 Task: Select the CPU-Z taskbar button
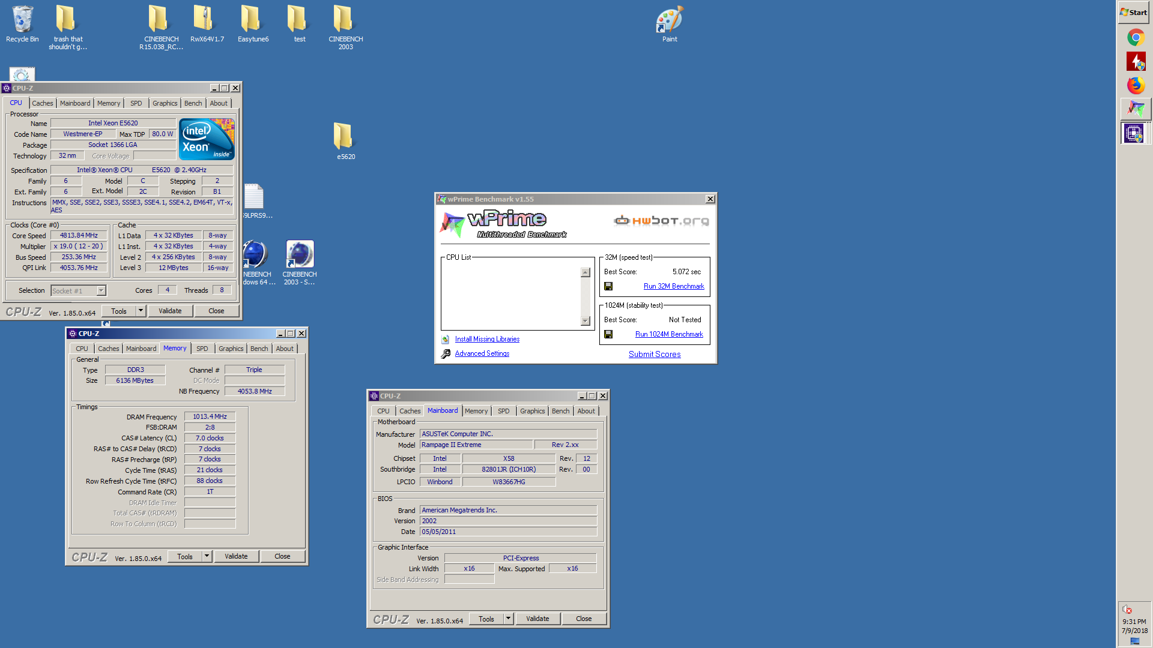pyautogui.click(x=1134, y=133)
